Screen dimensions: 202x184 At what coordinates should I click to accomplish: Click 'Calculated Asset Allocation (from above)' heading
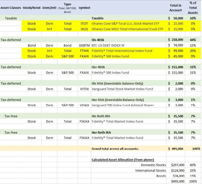[123, 160]
